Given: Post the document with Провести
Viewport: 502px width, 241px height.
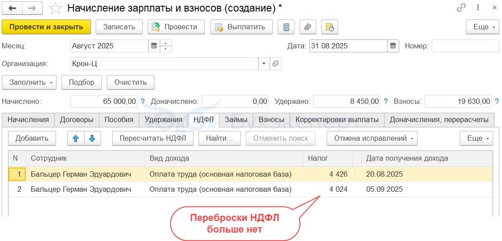Looking at the screenshot, I should coord(176,27).
